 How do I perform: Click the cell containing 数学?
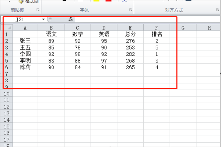[x=77, y=34]
